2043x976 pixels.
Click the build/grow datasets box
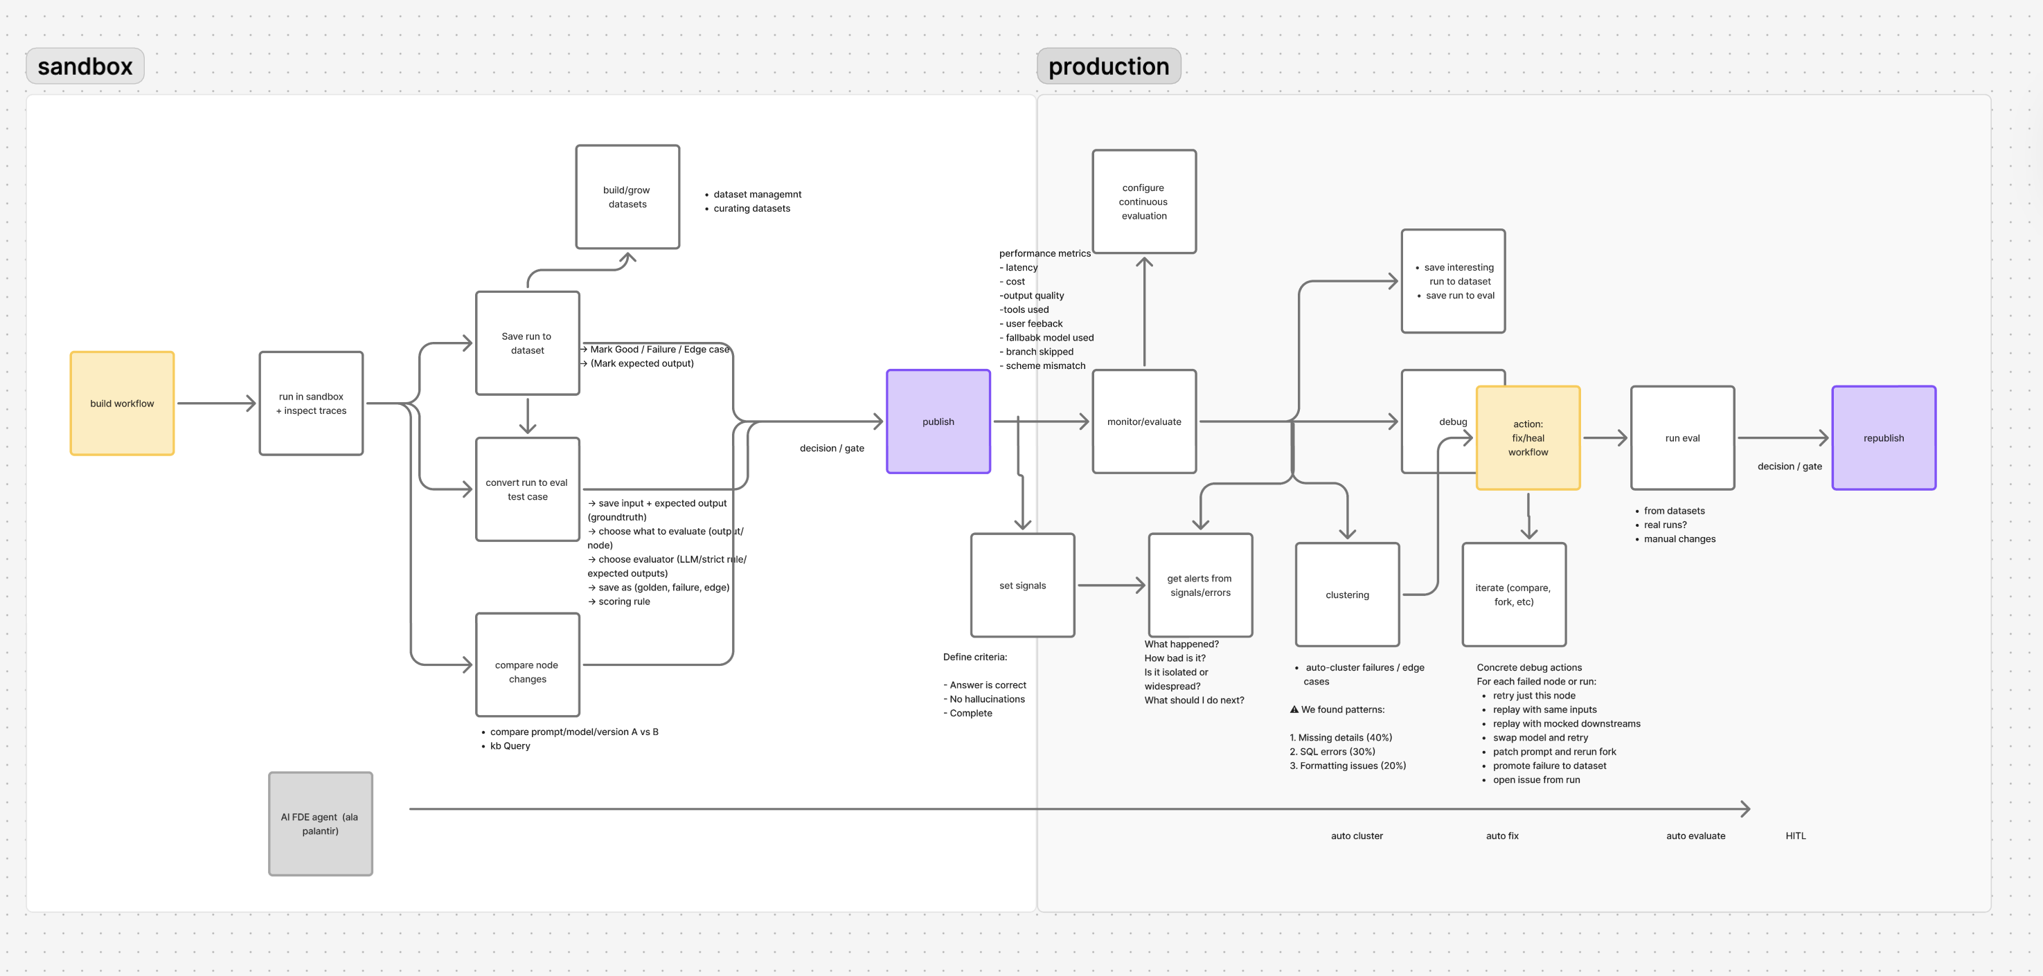pyautogui.click(x=627, y=197)
